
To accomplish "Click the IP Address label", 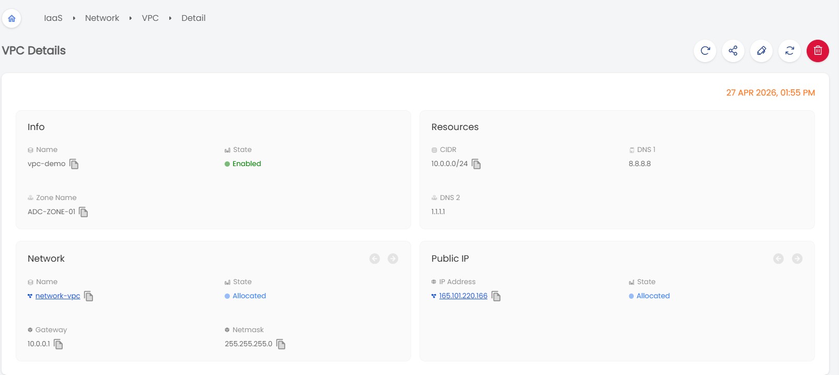I will 457,282.
